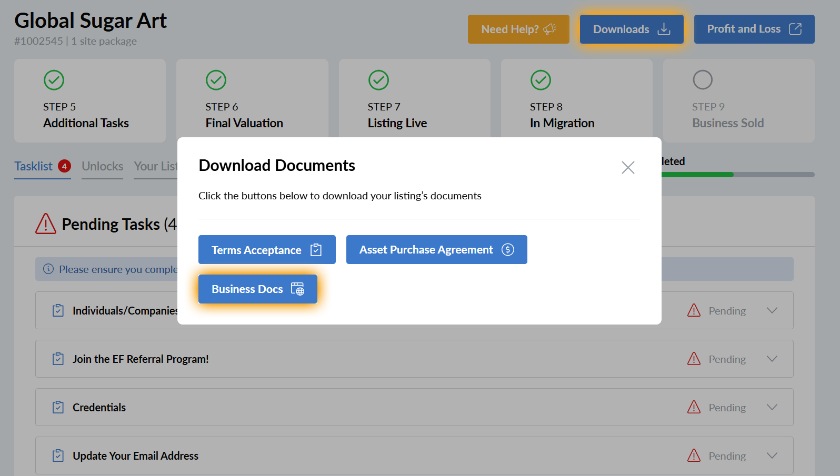Image resolution: width=840 pixels, height=476 pixels.
Task: Click Step 6 Final Valuation checkmark icon
Action: point(216,80)
